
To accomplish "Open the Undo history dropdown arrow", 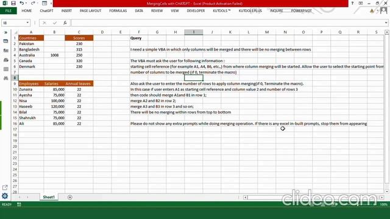I will 26,4.
